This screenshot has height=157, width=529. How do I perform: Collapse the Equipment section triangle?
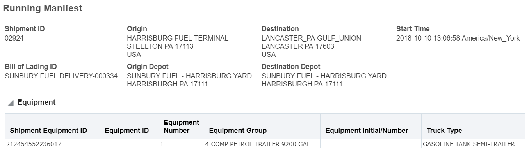tap(11, 103)
